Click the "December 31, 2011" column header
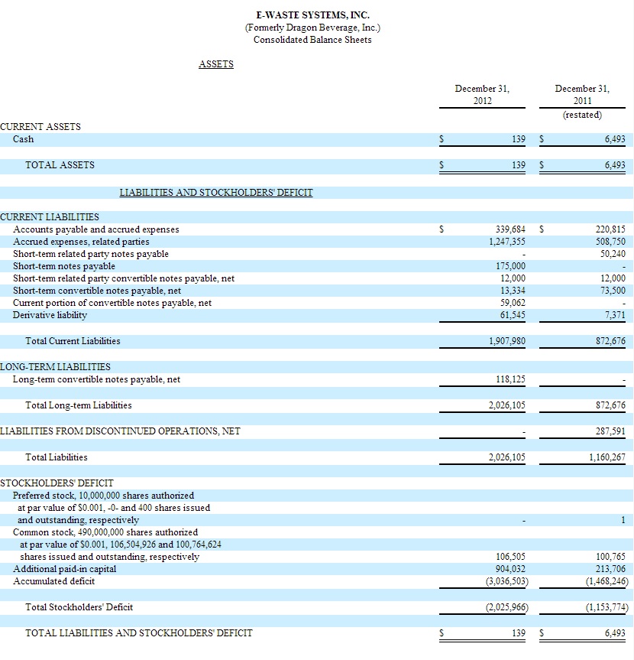 click(582, 95)
